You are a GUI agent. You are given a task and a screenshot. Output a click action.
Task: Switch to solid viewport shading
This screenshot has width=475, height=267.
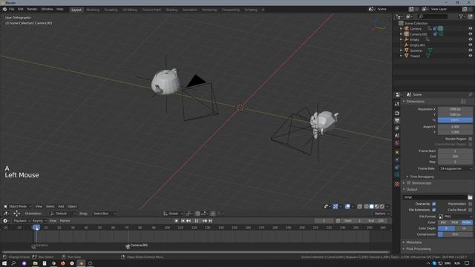coord(372,206)
